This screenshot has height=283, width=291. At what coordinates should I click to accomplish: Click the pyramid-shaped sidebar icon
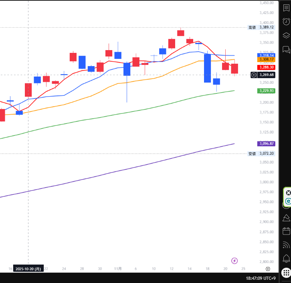tap(286, 218)
